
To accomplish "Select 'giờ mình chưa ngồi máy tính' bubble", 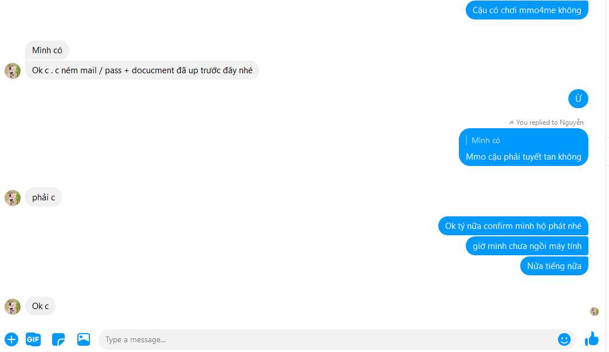I will tap(527, 246).
